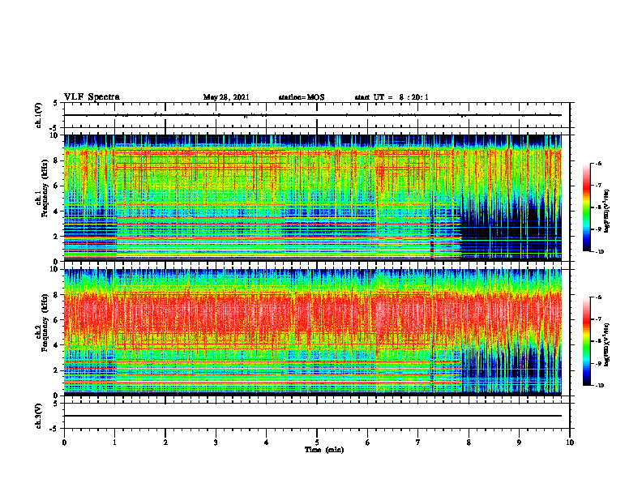Click the "-5" volt tick on the ch.3(V) axis
The image size is (642, 496).
(55, 429)
